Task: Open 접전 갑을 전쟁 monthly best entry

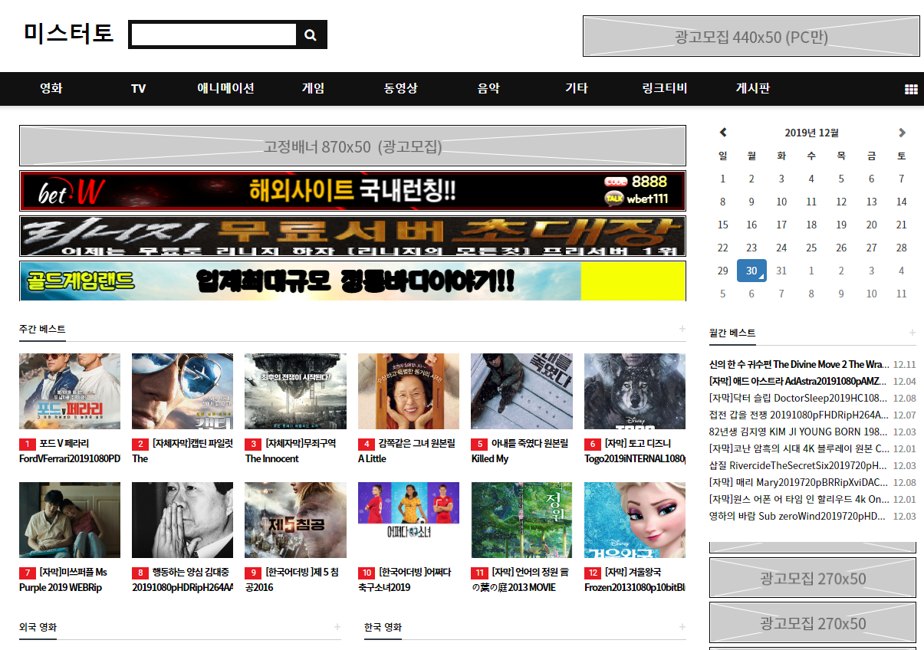Action: [x=799, y=415]
